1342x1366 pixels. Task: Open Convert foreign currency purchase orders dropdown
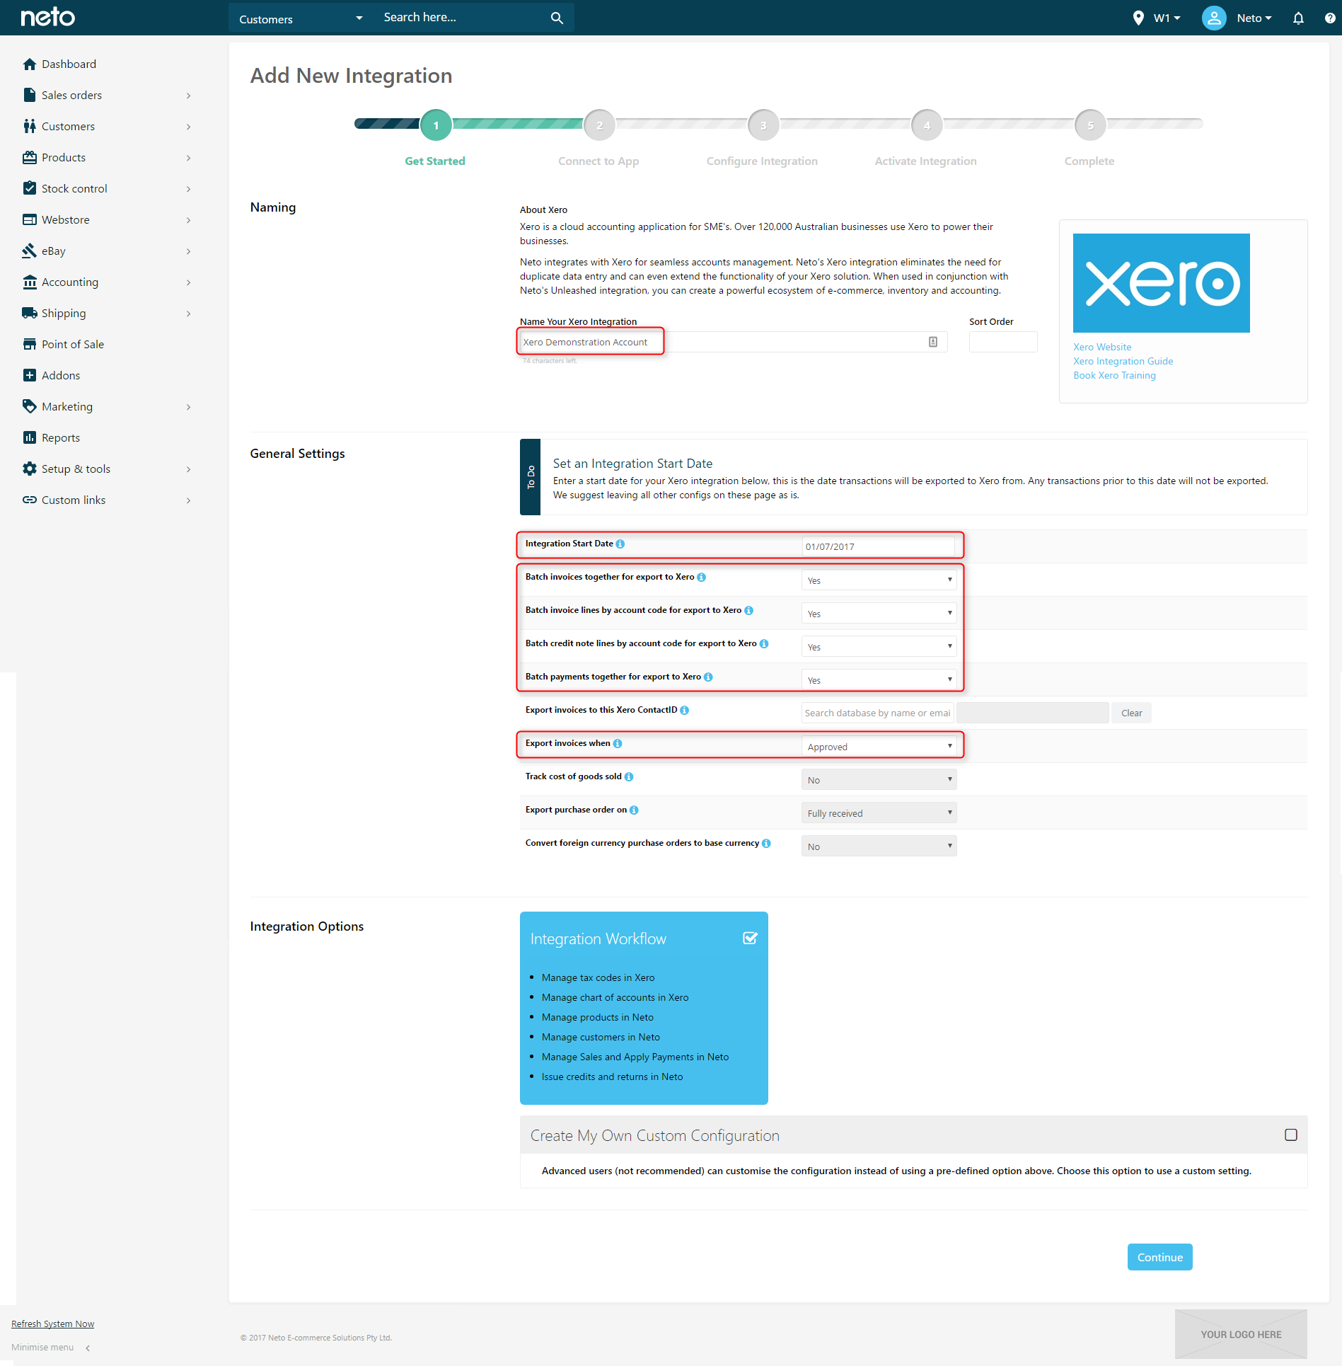pyautogui.click(x=879, y=846)
